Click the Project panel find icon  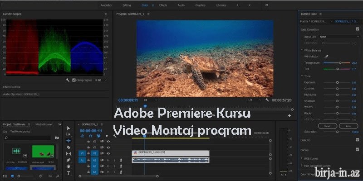coord(58,176)
